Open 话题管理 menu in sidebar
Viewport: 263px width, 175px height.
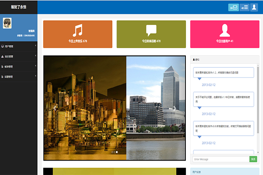point(18,77)
